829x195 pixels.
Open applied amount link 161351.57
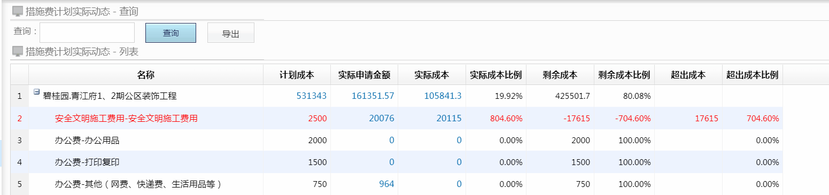(x=373, y=96)
